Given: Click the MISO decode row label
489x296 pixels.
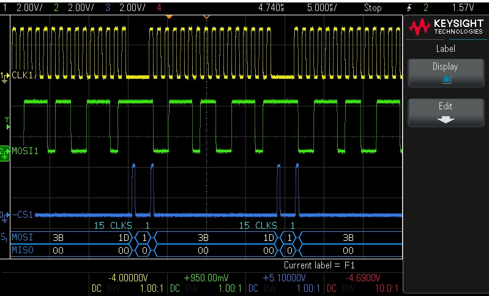Looking at the screenshot, I should (22, 250).
